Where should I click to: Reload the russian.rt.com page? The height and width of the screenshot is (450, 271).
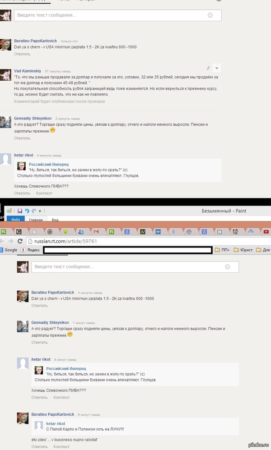[20, 241]
